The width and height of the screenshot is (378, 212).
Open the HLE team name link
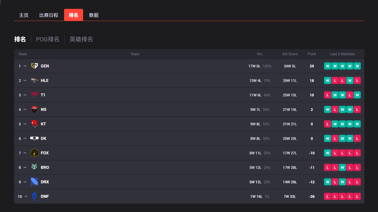[x=45, y=80]
